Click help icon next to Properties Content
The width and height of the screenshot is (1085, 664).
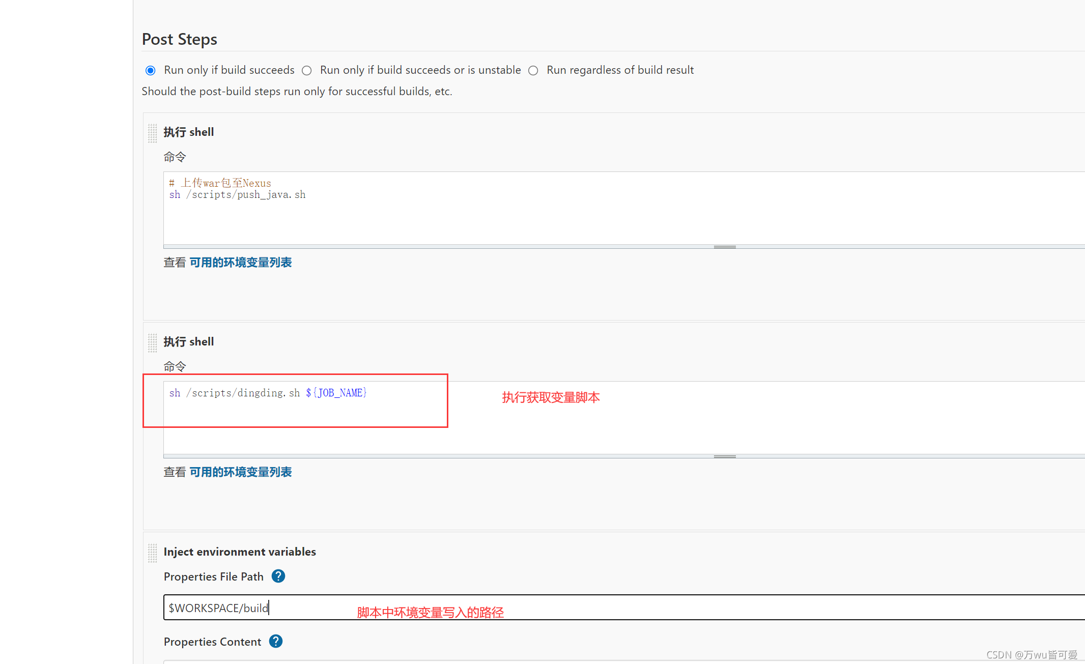[276, 641]
